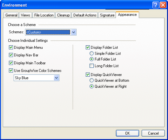
Task: Close the Environment dialog
Action: [x=163, y=5]
